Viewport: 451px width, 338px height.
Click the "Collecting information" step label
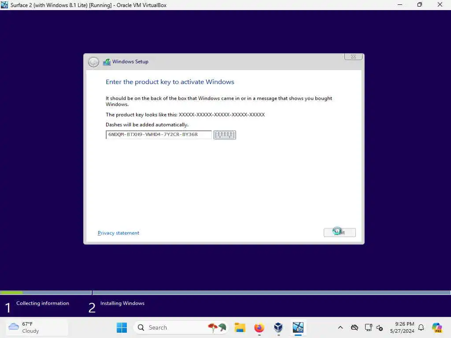click(x=43, y=303)
